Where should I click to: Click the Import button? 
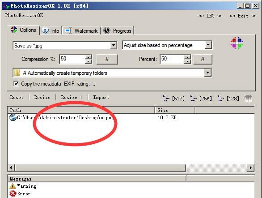pos(101,97)
